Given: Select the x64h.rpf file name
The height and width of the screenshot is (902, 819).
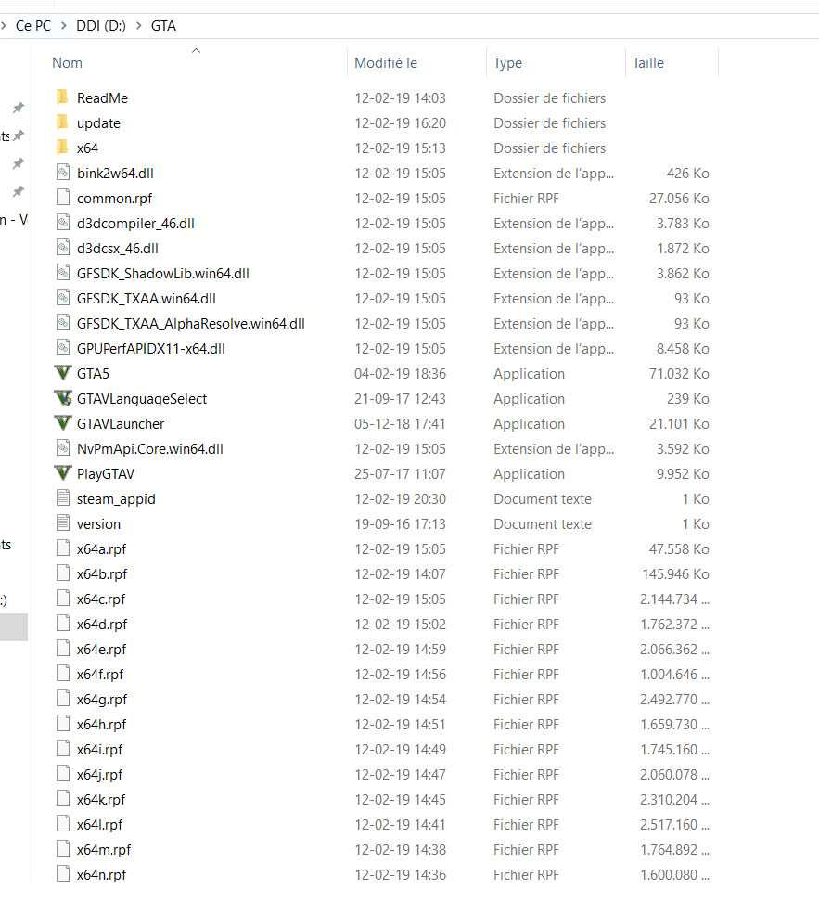Looking at the screenshot, I should click(101, 724).
